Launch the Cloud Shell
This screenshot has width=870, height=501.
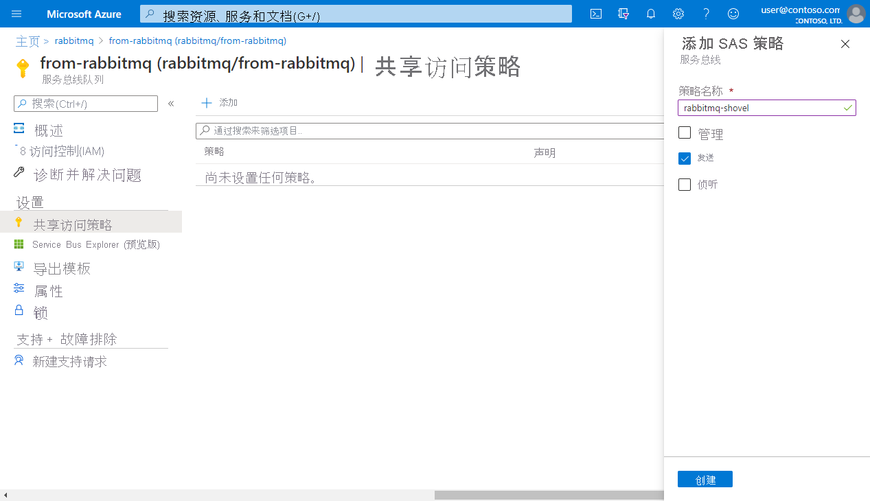click(x=595, y=14)
